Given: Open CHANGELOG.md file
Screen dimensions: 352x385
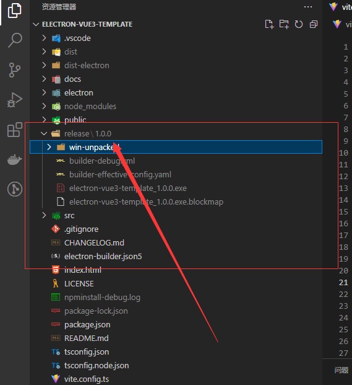Looking at the screenshot, I should coord(94,242).
